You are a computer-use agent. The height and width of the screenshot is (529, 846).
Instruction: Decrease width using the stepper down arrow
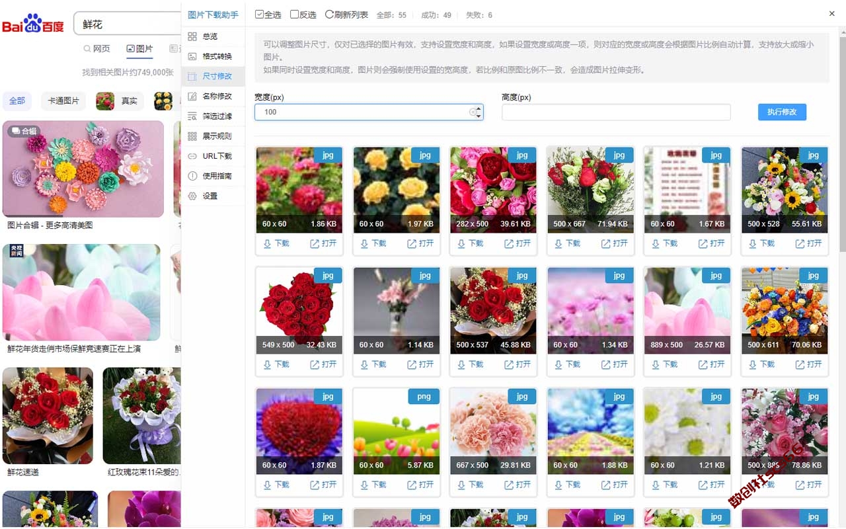[x=479, y=116]
